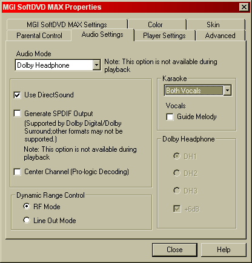Enable Center Channel Pro-logic Decoding
Screen dimensions: 252x263
[x=17, y=172]
